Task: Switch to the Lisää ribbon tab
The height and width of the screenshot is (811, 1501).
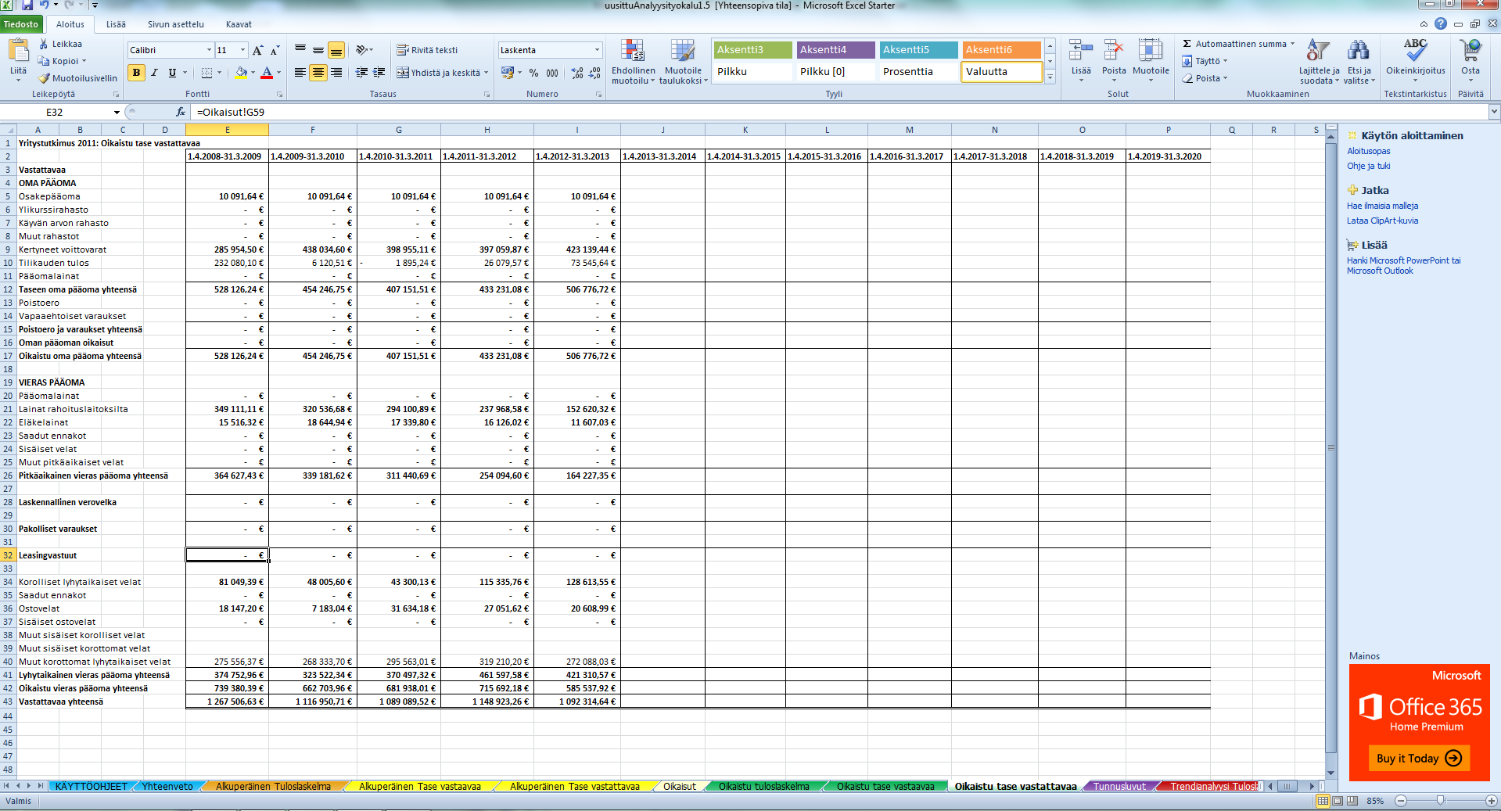Action: (x=116, y=24)
